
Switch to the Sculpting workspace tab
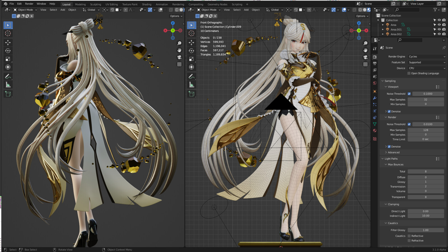coord(95,4)
